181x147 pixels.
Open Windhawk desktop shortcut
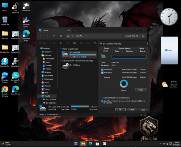click(26, 7)
